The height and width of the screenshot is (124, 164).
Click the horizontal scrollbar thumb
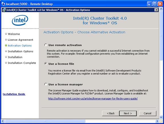click(x=45, y=121)
